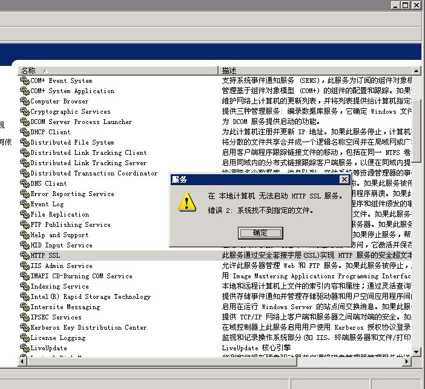Select the Cryptographic Services entry
Image resolution: width=425 pixels, height=389 pixels.
point(70,111)
